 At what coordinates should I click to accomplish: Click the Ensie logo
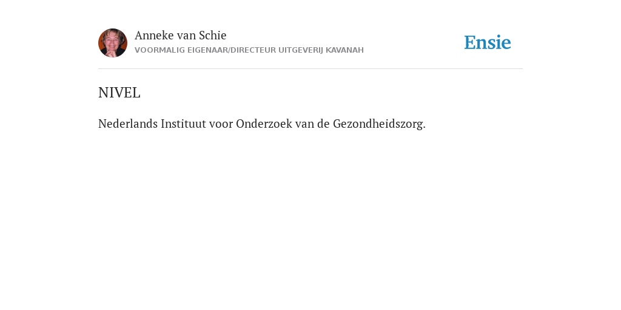(x=488, y=42)
